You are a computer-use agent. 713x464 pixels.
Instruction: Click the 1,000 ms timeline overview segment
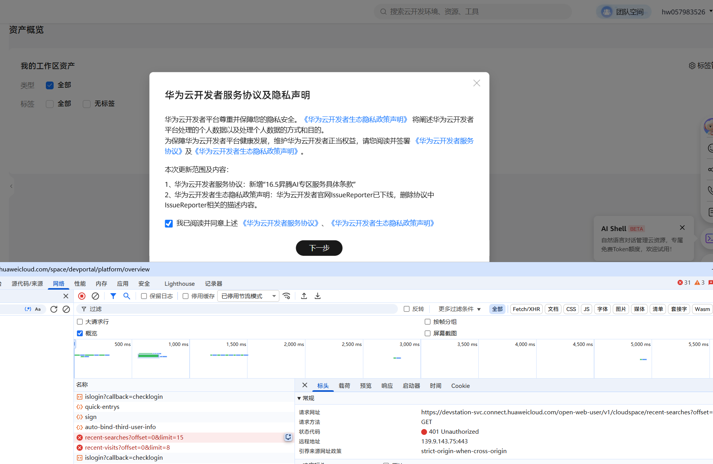[160, 358]
